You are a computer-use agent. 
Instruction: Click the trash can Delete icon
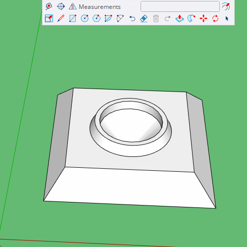(x=156, y=18)
